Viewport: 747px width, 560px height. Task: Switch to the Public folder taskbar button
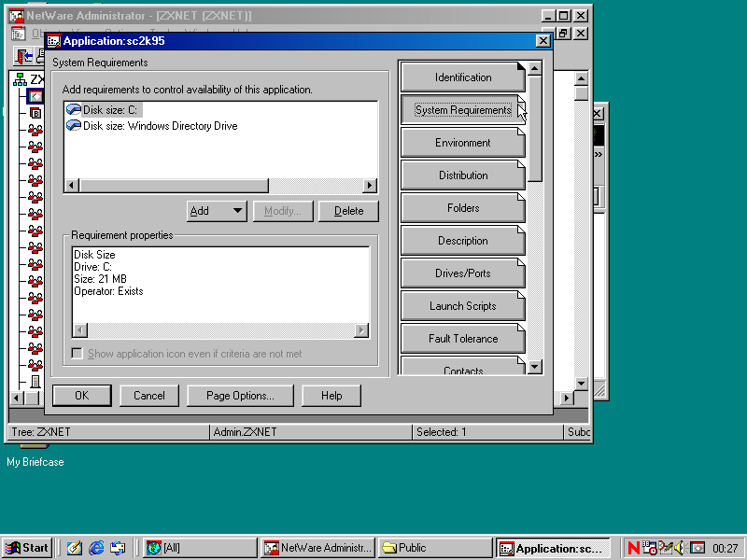pyautogui.click(x=435, y=548)
